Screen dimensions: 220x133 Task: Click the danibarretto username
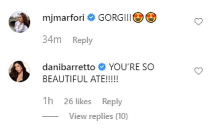[69, 67]
